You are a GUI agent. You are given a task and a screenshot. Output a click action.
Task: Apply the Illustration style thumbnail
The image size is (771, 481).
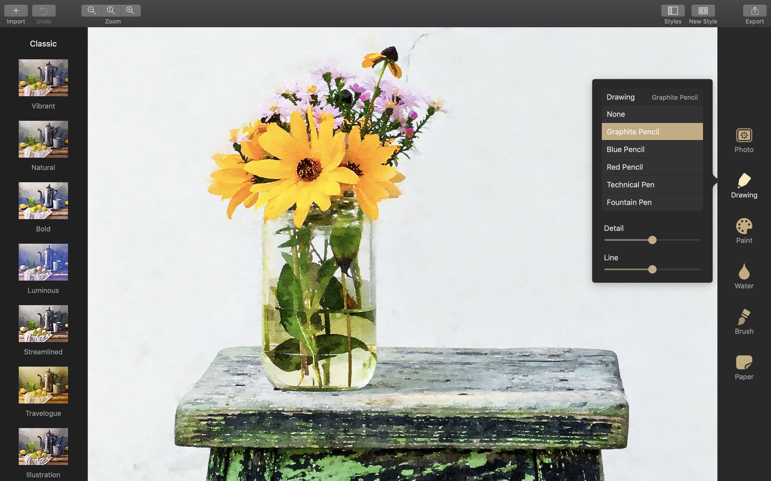pyautogui.click(x=43, y=446)
